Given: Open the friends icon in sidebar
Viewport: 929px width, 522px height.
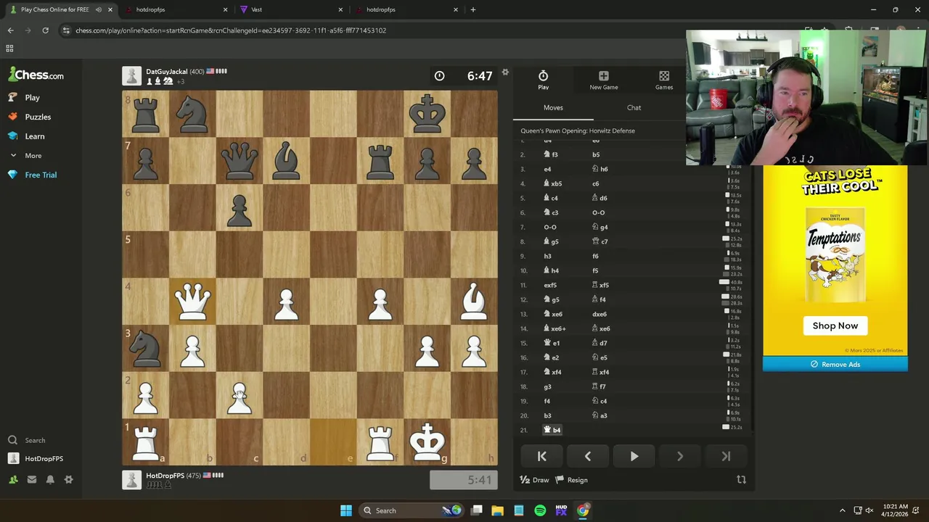Looking at the screenshot, I should [x=13, y=479].
